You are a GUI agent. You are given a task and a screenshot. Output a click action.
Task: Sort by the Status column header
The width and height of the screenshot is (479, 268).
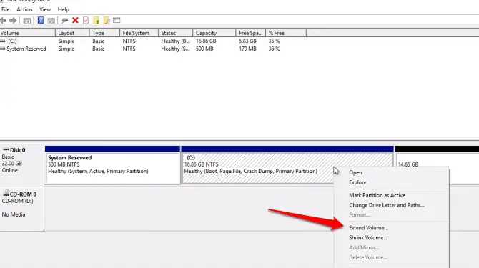tap(176, 33)
